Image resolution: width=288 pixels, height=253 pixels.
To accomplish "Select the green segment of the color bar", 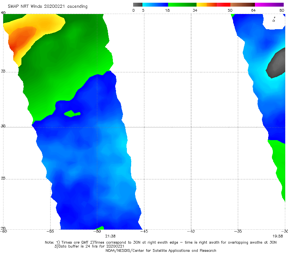I will [182, 5].
